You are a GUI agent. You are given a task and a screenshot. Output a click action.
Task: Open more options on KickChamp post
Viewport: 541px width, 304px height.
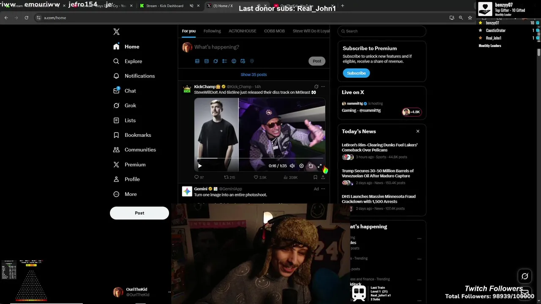pos(323,87)
